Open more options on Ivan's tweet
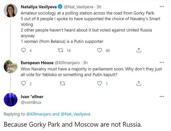This screenshot has width=171, height=131. tap(162, 97)
